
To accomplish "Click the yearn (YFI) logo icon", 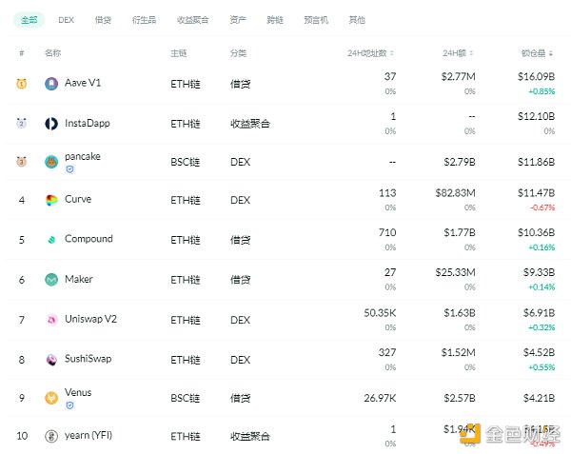I will click(51, 436).
